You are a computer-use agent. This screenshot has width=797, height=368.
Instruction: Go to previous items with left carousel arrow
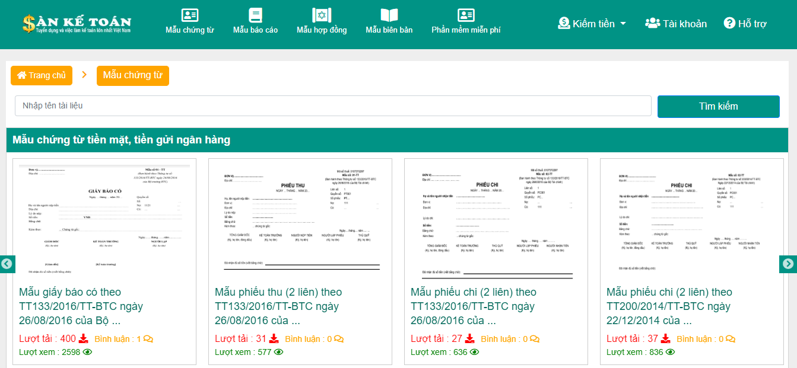7,264
